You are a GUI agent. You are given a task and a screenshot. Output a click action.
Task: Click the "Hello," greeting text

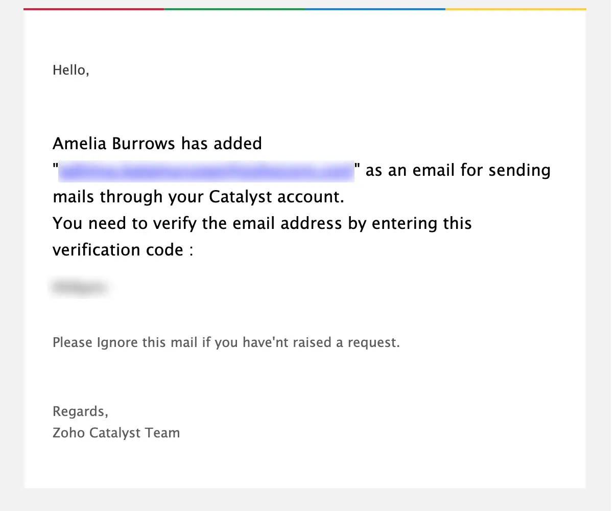pyautogui.click(x=71, y=70)
